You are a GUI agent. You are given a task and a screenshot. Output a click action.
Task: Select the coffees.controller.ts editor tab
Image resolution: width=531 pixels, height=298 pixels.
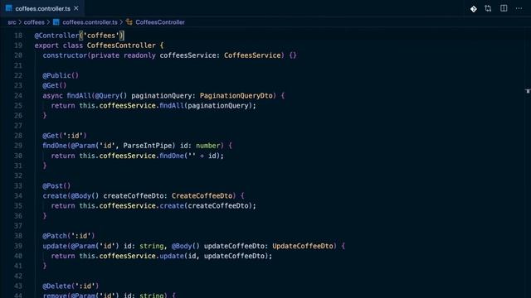tap(42, 8)
